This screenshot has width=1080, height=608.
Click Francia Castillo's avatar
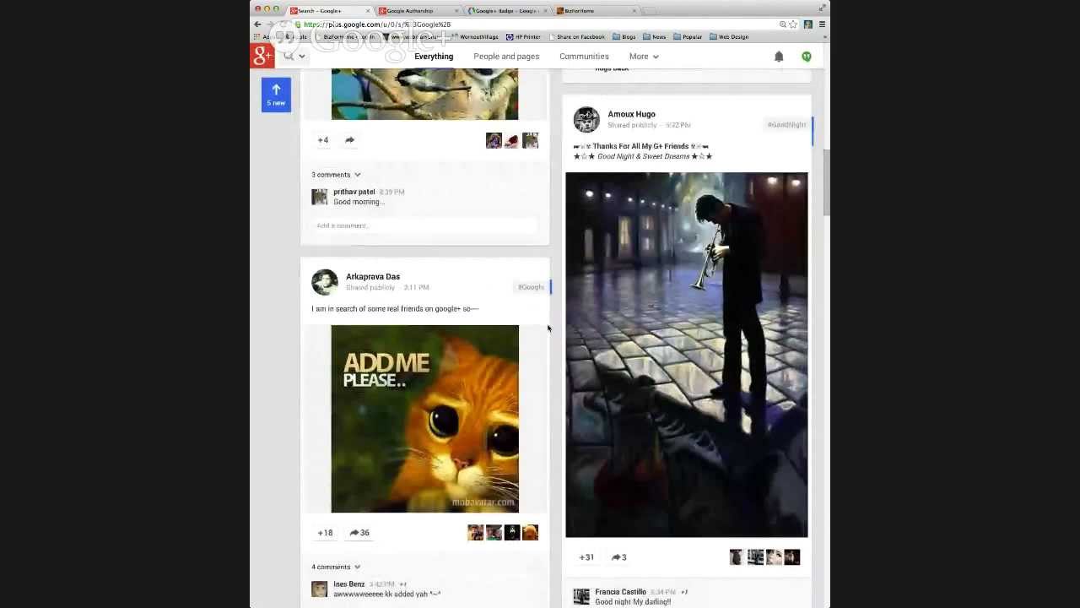coord(581,597)
